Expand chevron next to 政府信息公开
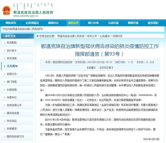Viewport: 166px width, 143px height. click(5, 105)
